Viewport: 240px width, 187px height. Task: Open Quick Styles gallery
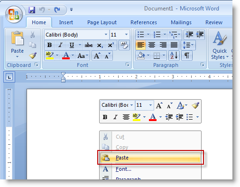pos(220,46)
